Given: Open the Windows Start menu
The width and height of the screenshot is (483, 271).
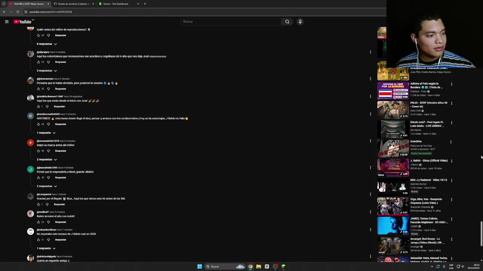Looking at the screenshot, I should coord(200,266).
